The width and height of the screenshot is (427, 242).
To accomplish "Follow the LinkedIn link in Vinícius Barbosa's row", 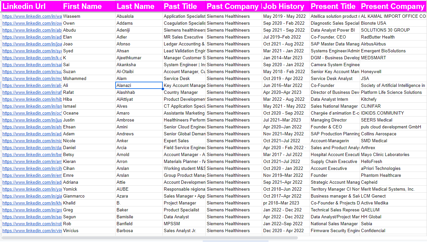I will (x=32, y=231).
